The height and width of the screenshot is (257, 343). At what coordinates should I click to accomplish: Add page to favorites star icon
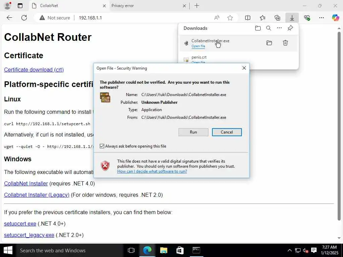230,18
